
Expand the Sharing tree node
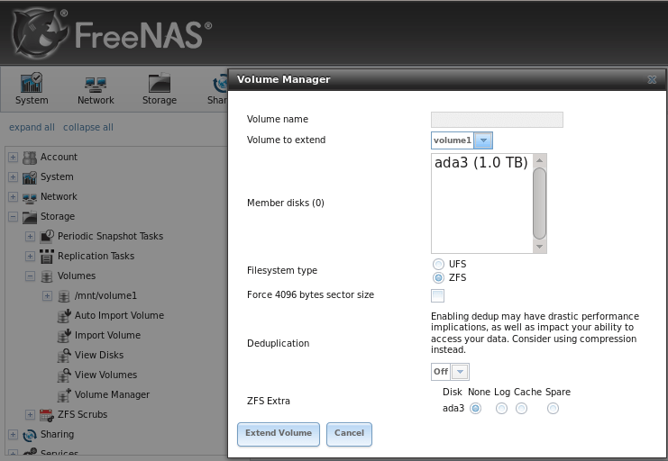click(x=13, y=435)
